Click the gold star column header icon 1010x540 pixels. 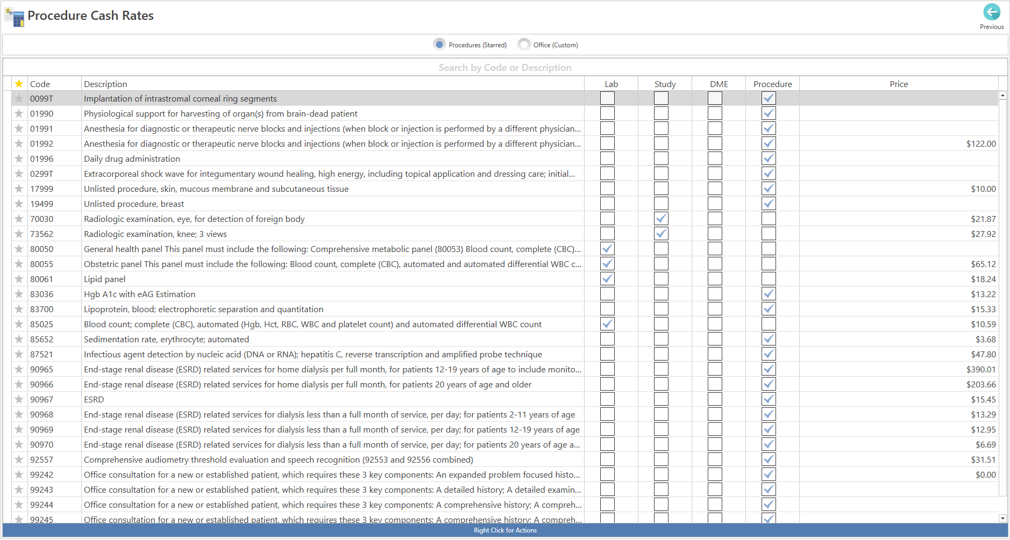(x=19, y=84)
